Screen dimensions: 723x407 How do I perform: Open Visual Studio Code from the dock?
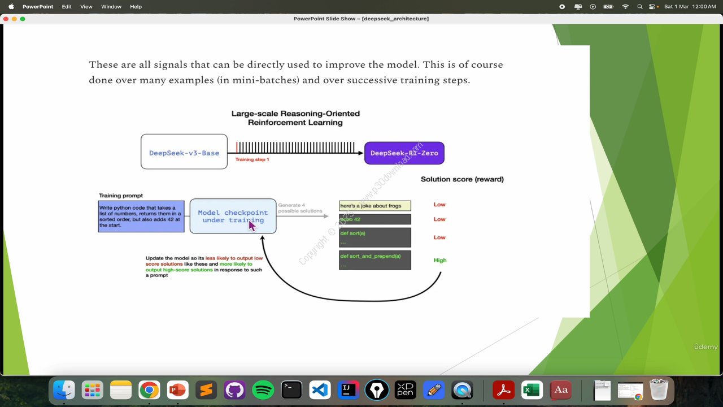(320, 389)
